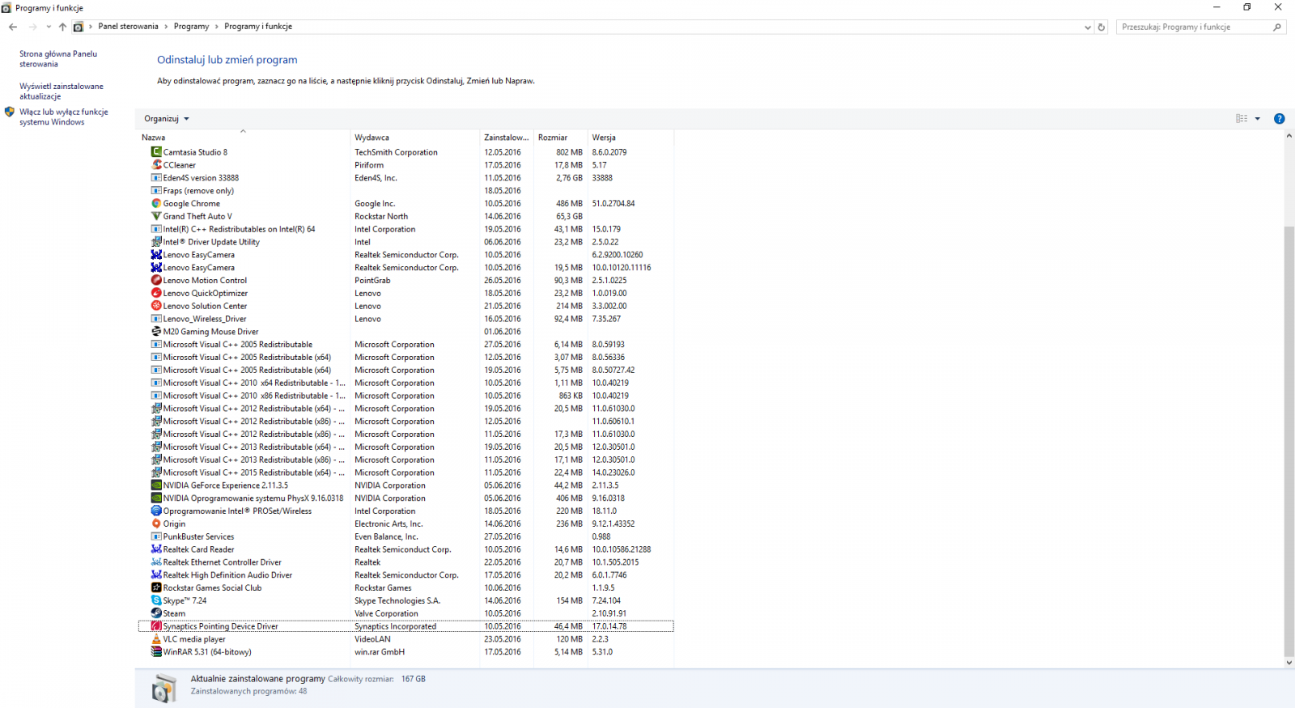Open recent locations dropdown arrow
Image resolution: width=1295 pixels, height=708 pixels.
point(49,27)
